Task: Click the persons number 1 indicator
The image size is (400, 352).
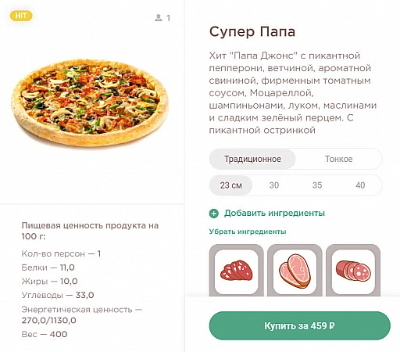Action: click(169, 18)
